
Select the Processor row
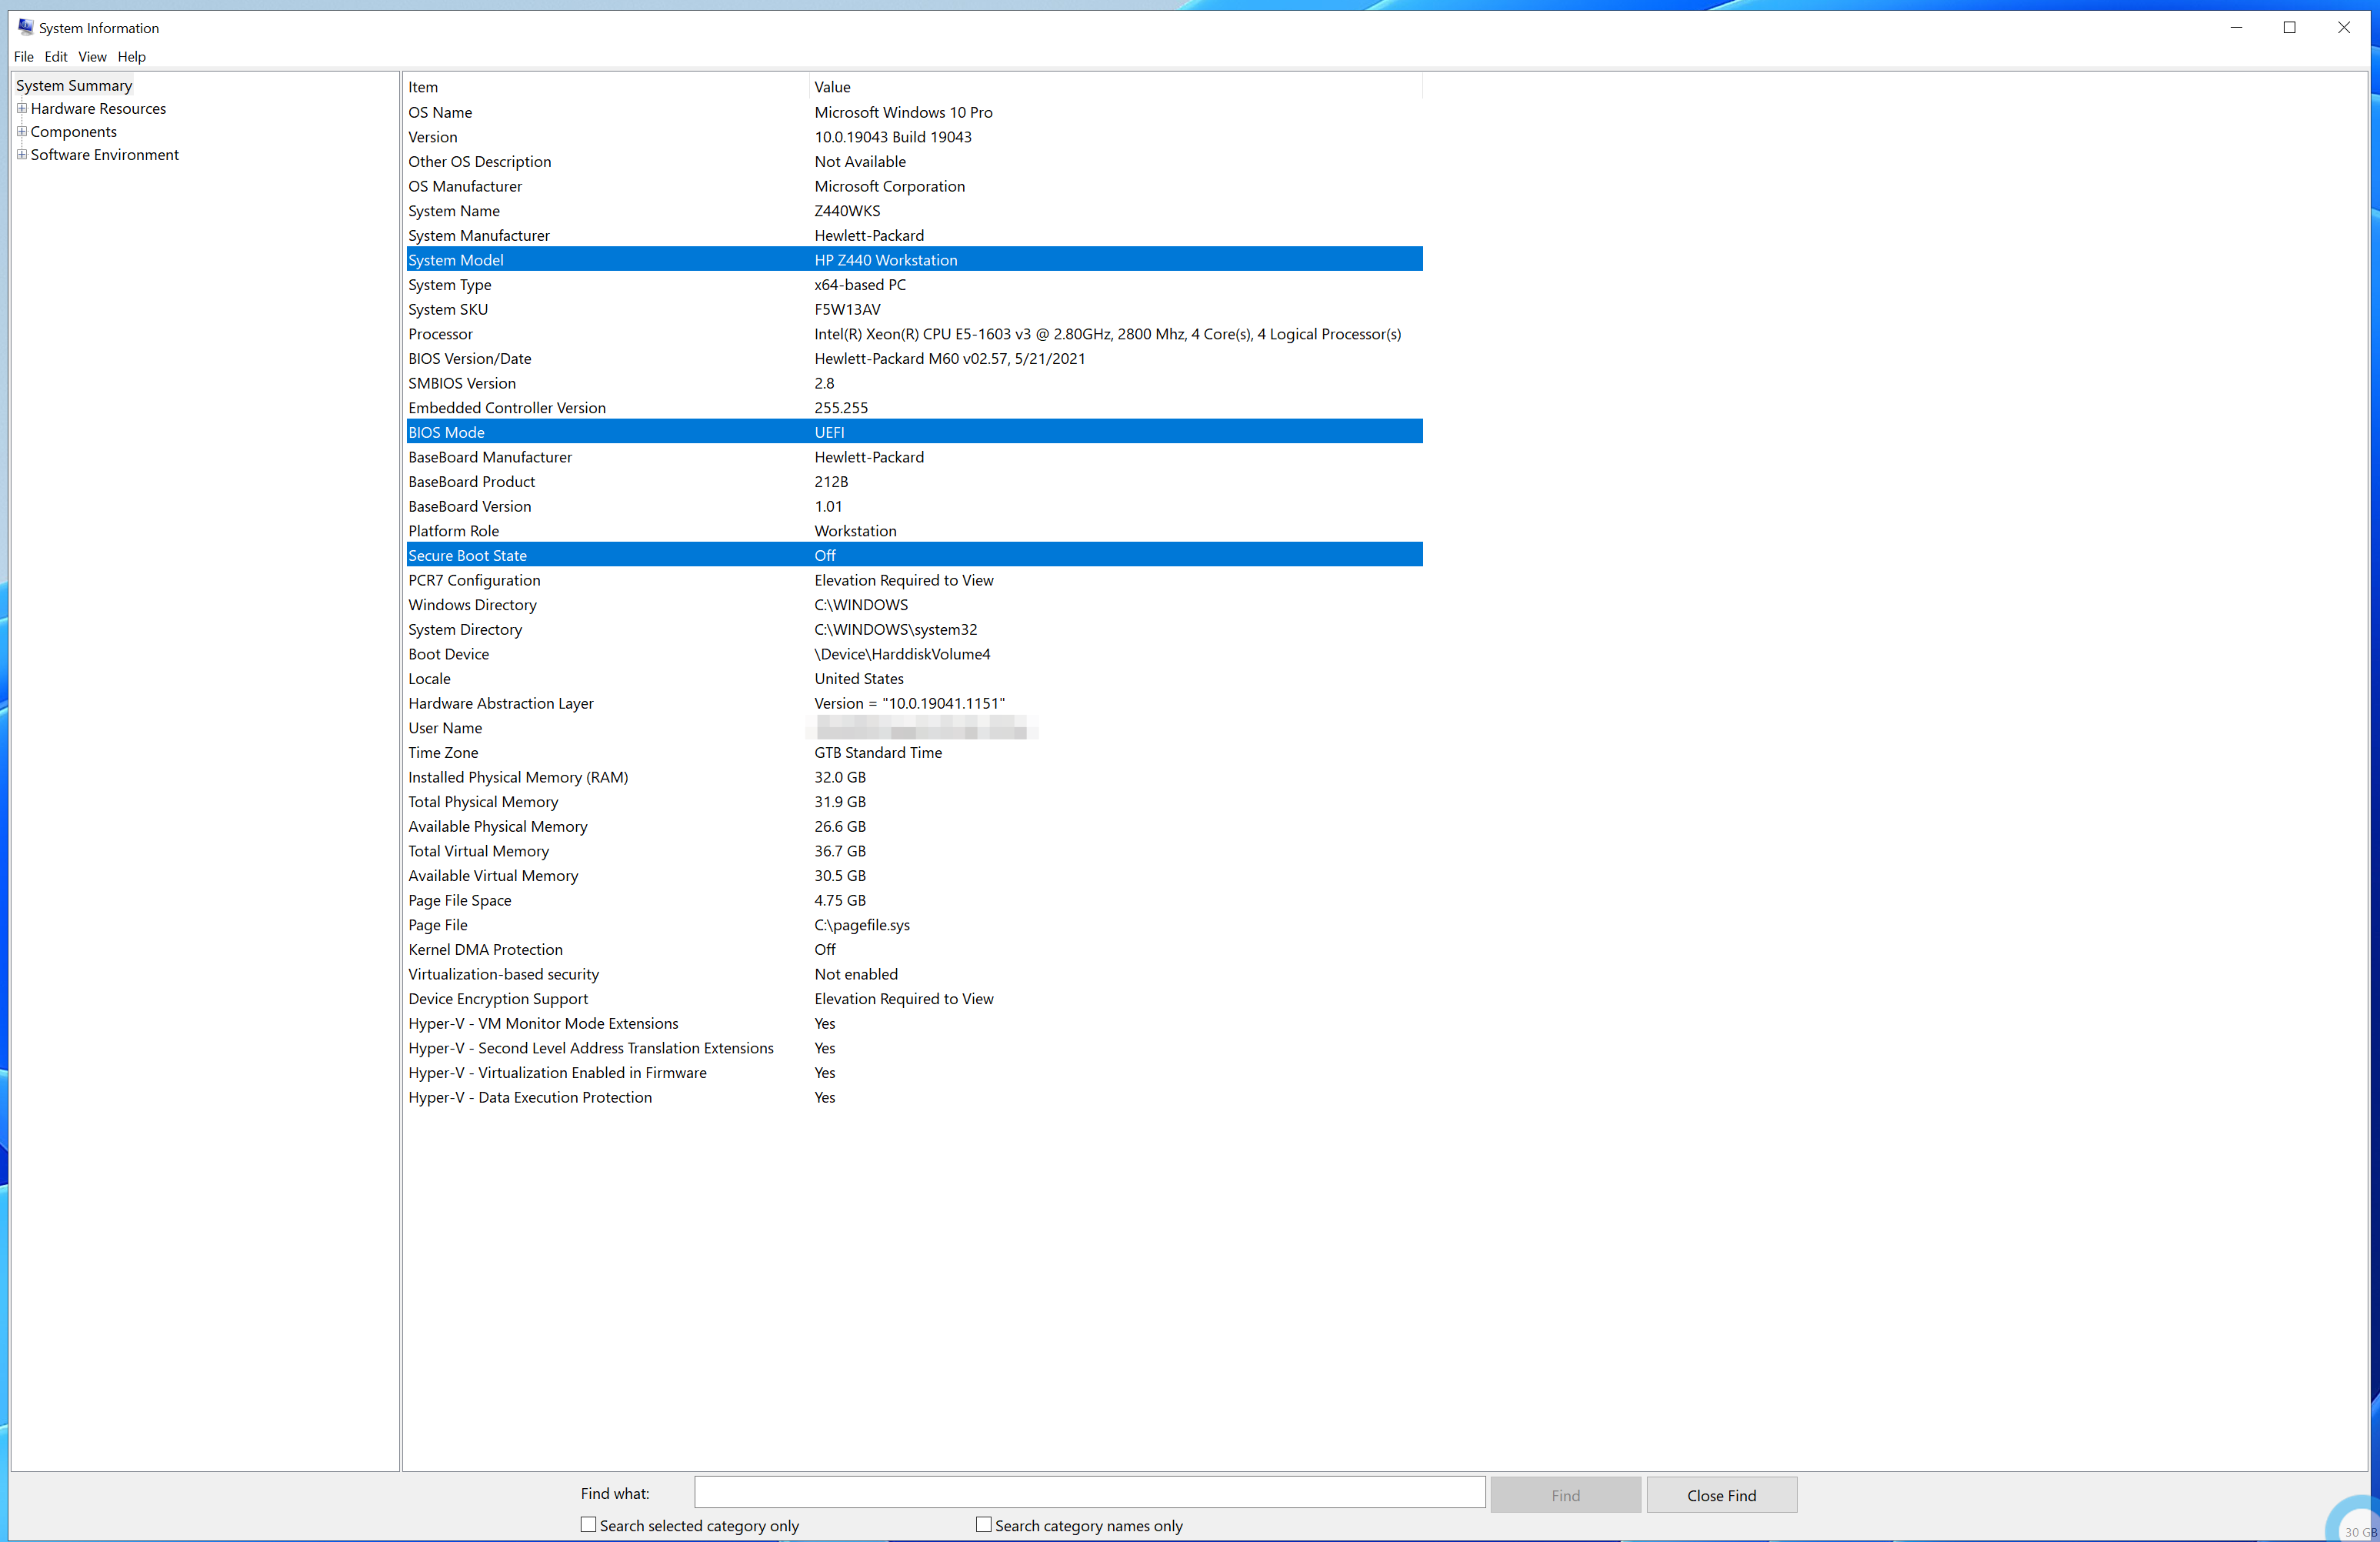(914, 334)
